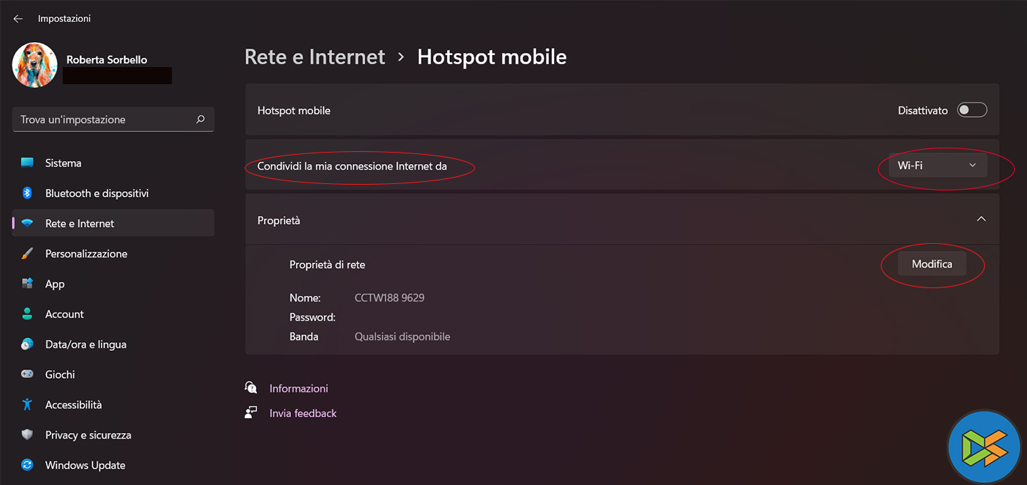The height and width of the screenshot is (485, 1027).
Task: Click the Accessibilità figure icon
Action: coord(27,404)
